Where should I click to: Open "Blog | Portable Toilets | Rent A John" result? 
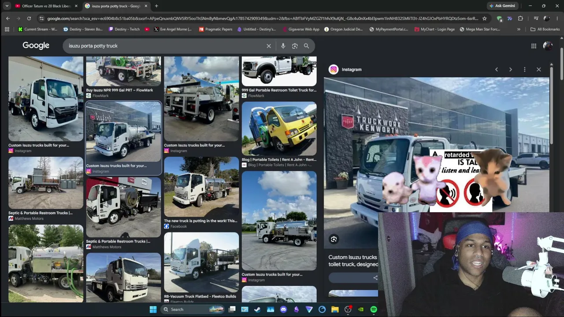point(279,160)
